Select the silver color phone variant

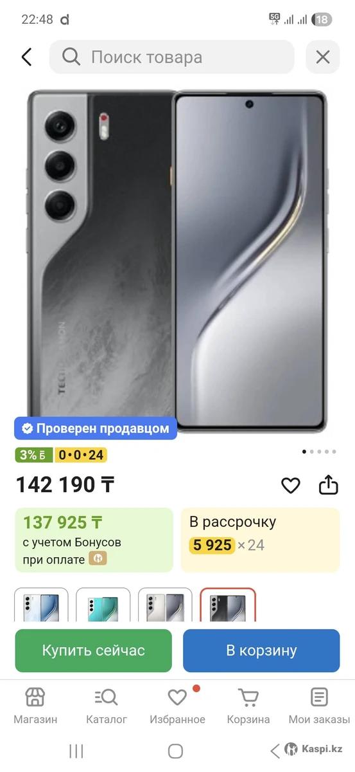click(x=165, y=605)
